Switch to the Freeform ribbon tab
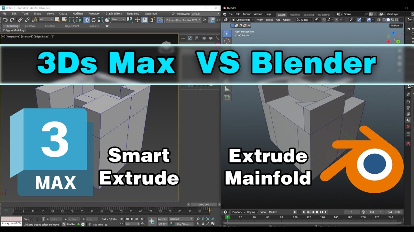Image resolution: width=414 pixels, height=232 pixels. [x=30, y=26]
